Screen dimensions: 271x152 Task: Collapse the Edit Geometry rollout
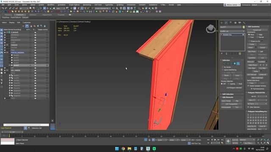(254, 27)
